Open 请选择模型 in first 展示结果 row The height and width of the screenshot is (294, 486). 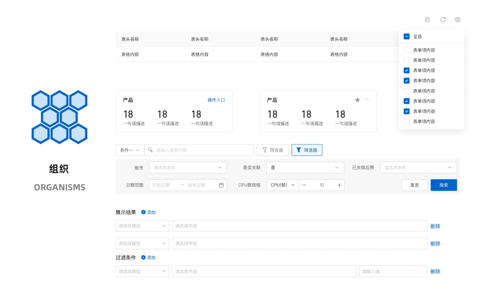(x=142, y=226)
